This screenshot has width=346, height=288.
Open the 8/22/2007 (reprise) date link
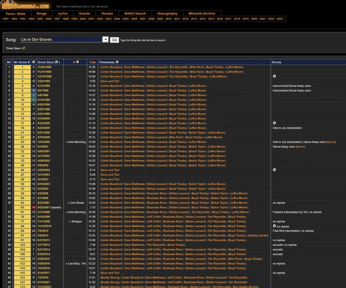click(x=49, y=207)
